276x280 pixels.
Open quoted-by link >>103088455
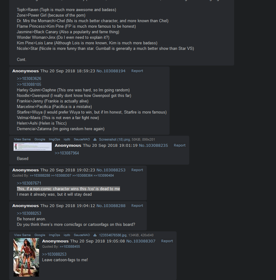pyautogui.click(x=70, y=246)
